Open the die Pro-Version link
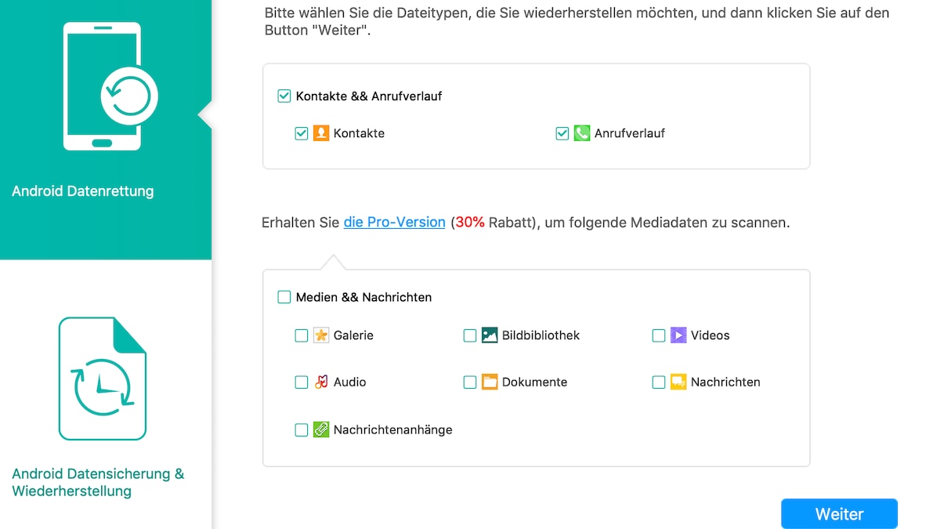This screenshot has height=529, width=940. point(394,223)
